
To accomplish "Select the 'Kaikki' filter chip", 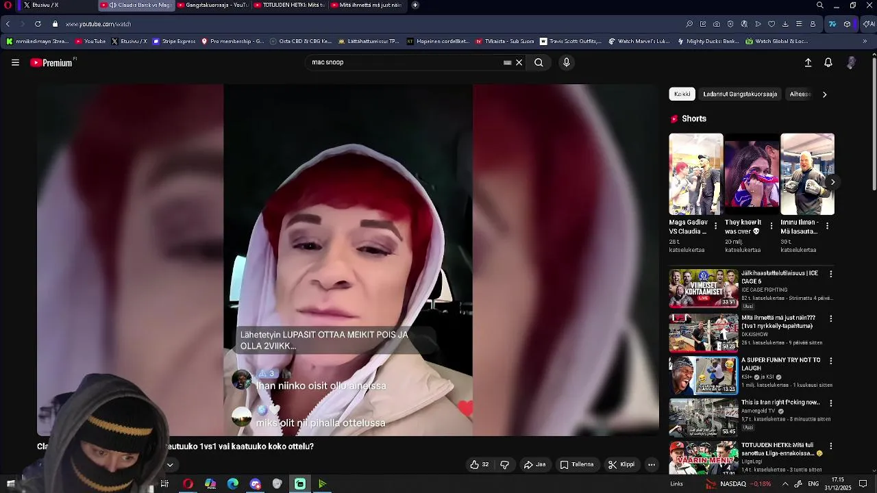I will coord(682,94).
